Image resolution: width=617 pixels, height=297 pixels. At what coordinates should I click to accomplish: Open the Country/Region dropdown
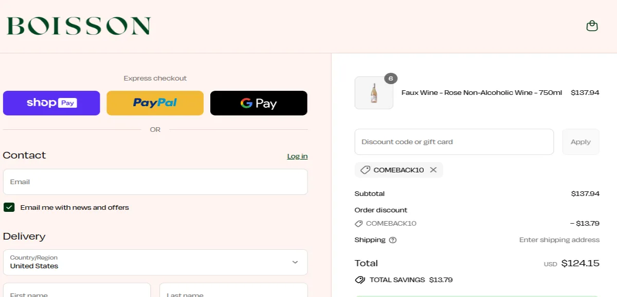pos(155,262)
